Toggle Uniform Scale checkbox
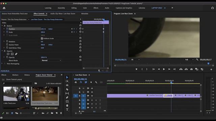The height and width of the screenshot is (121, 216). pos(42,38)
